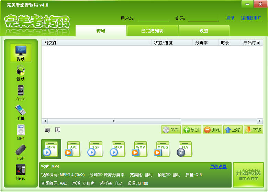Open the 已完成列表 tab

tap(152, 31)
